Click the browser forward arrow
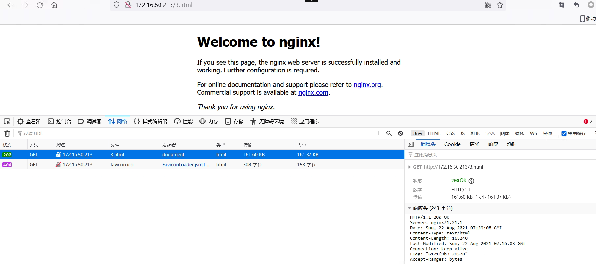 coord(25,5)
